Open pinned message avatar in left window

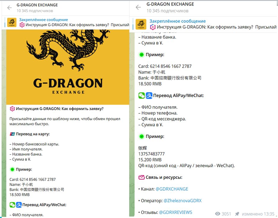12,22
